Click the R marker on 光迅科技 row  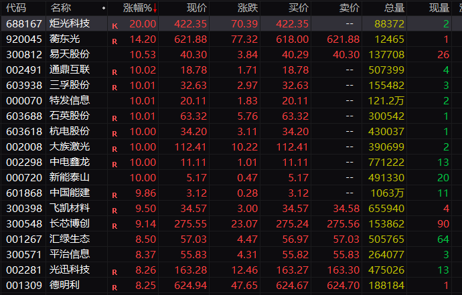114,272
